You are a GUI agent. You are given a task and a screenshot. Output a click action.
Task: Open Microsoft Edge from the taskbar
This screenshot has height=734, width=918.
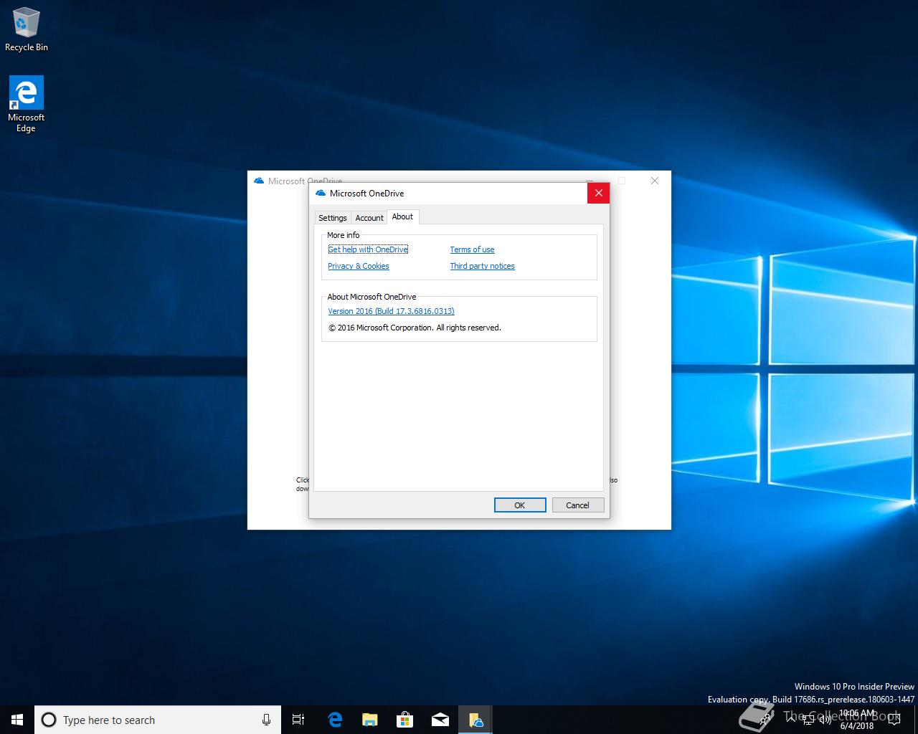pyautogui.click(x=335, y=720)
